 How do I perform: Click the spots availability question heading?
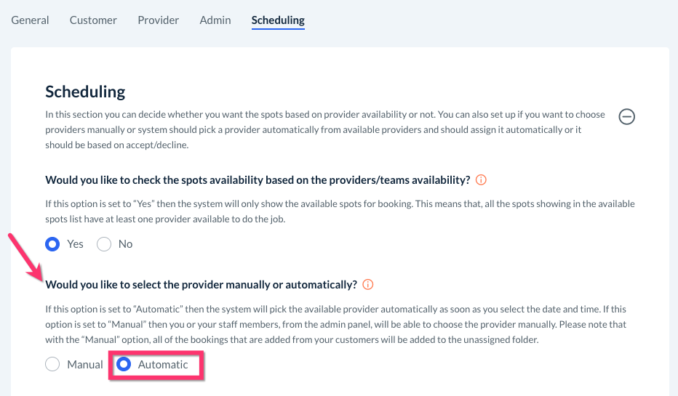(x=258, y=180)
